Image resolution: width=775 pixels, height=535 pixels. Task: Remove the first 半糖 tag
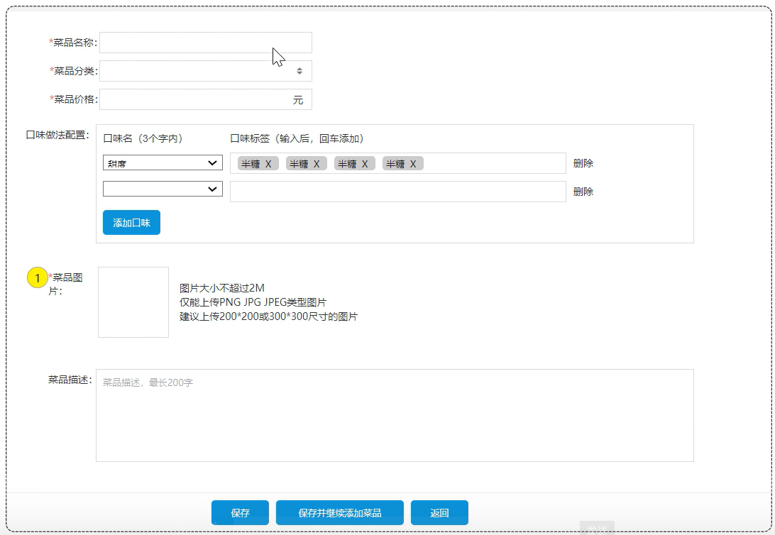tap(268, 164)
